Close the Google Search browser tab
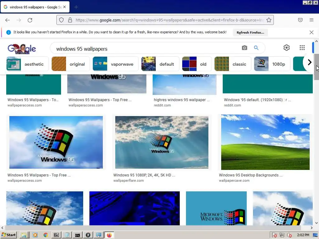The width and height of the screenshot is (319, 239). (x=64, y=7)
